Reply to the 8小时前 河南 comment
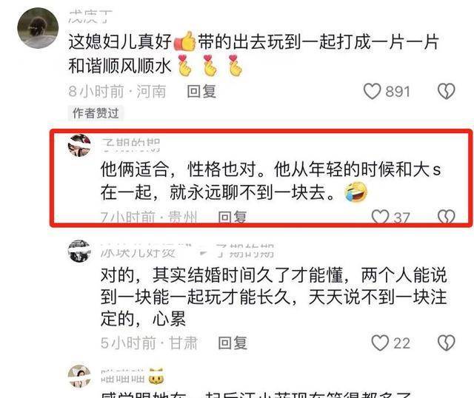 click(201, 91)
